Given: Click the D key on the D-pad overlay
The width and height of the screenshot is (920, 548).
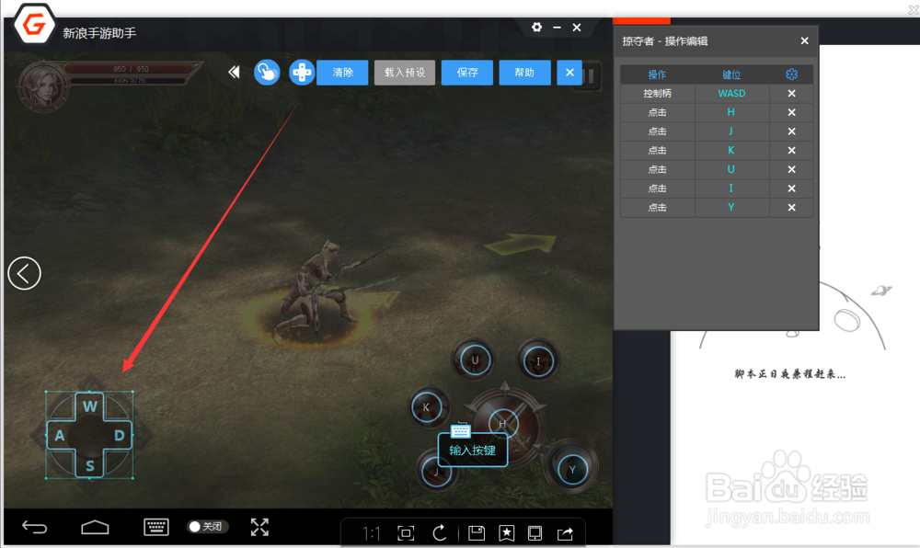Looking at the screenshot, I should tap(119, 436).
